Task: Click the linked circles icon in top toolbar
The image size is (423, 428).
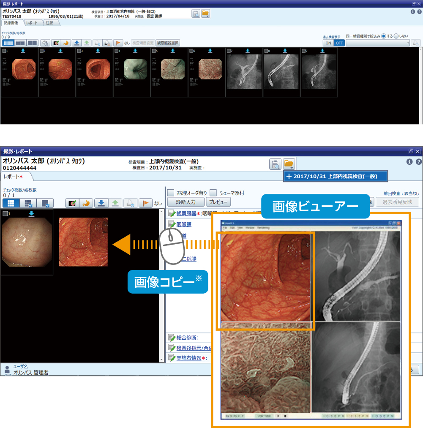Action: coord(45,43)
